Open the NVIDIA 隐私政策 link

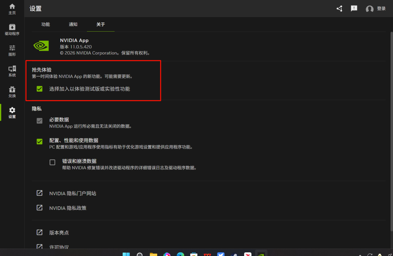(x=68, y=208)
